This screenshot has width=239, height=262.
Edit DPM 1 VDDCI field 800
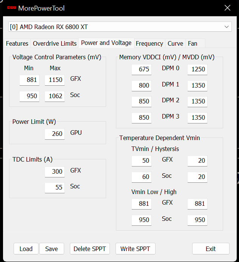(x=141, y=86)
